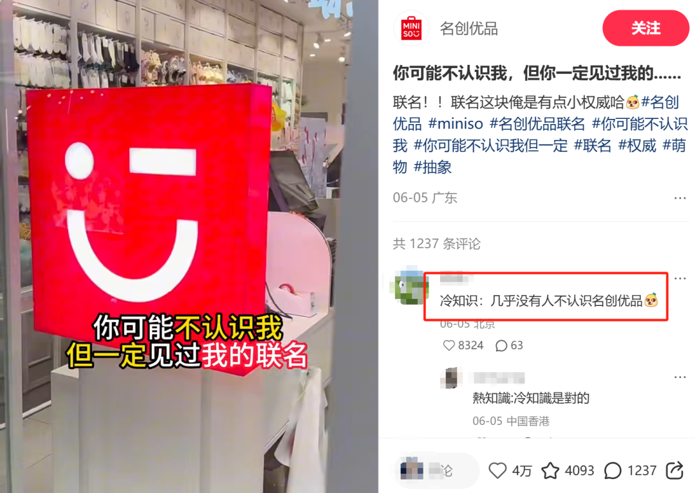The width and height of the screenshot is (695, 493).
Task: Open the #抽象 hashtag
Action: click(x=432, y=167)
